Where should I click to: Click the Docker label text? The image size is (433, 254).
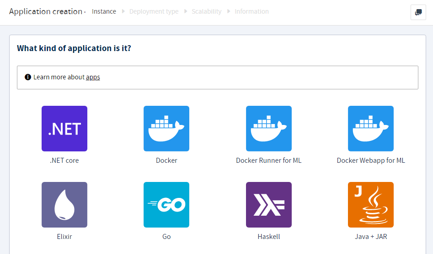pos(166,161)
